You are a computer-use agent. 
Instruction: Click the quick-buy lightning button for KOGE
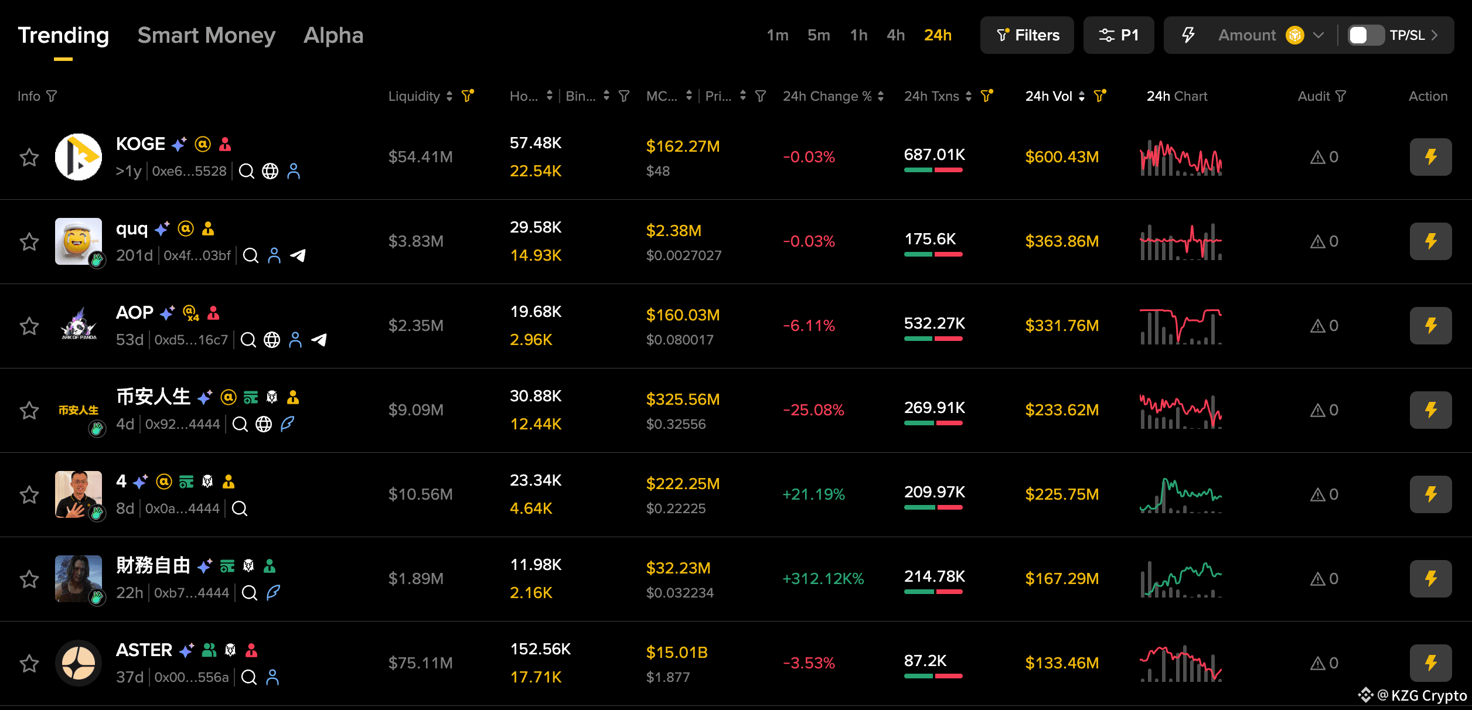(x=1430, y=157)
